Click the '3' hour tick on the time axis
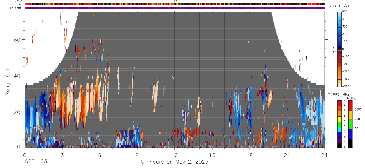Screen dimensions: 365x168 (x=62, y=155)
